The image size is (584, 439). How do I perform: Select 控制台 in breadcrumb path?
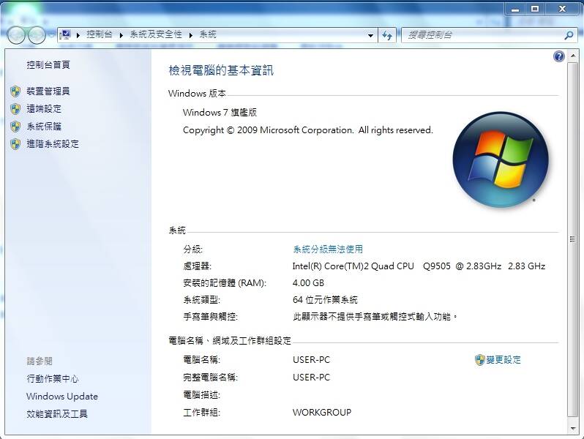click(x=100, y=34)
